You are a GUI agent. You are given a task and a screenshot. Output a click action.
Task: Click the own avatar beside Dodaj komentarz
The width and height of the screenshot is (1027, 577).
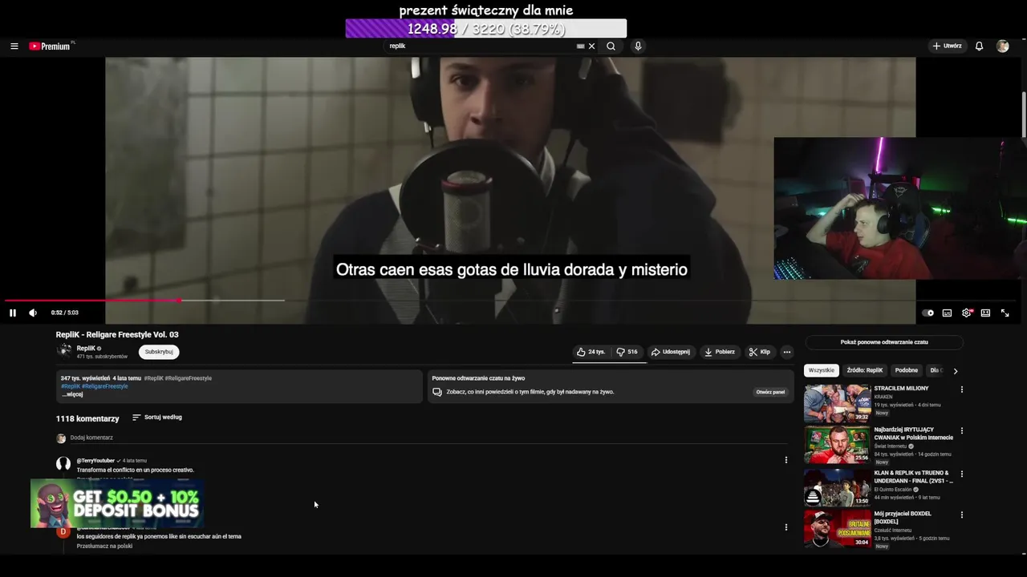[x=61, y=438]
